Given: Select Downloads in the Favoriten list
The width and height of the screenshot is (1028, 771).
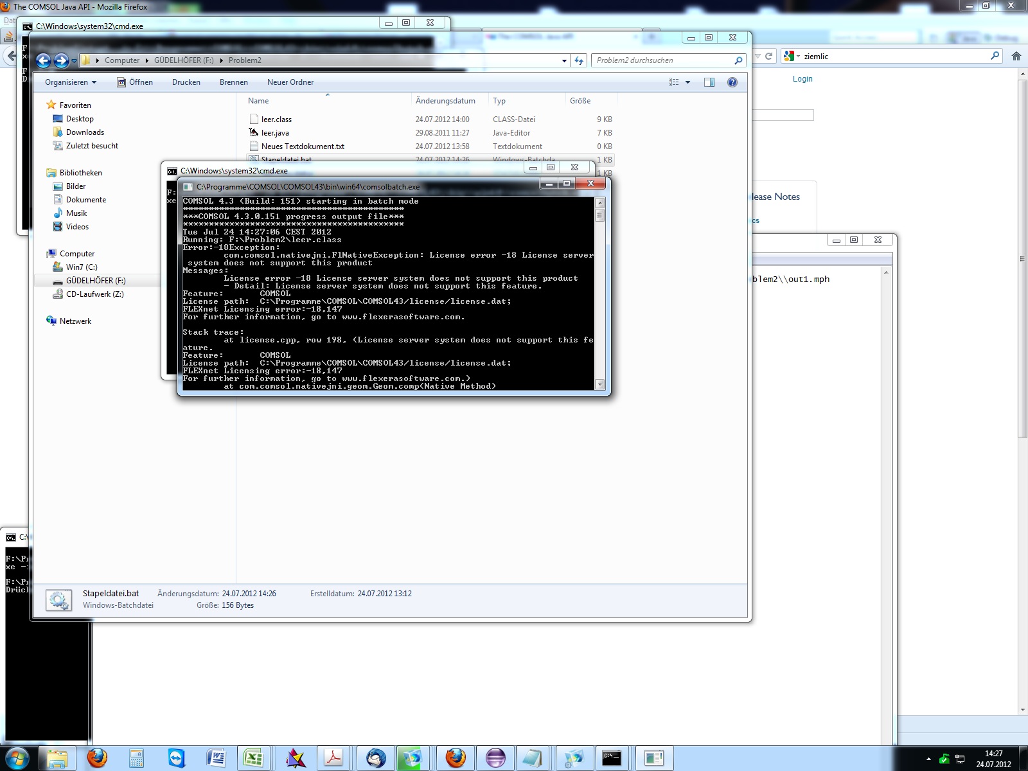Looking at the screenshot, I should pyautogui.click(x=85, y=132).
